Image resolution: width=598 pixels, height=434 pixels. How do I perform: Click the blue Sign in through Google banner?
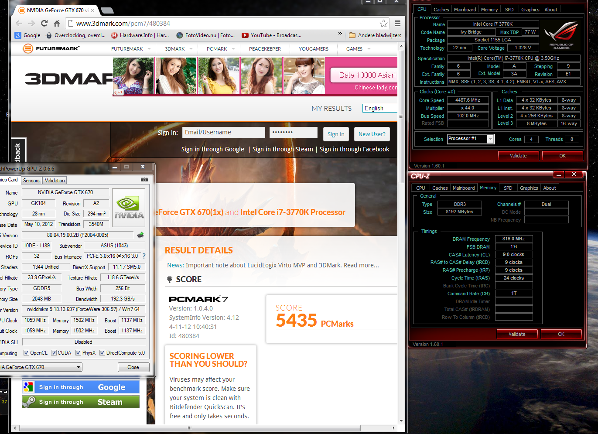click(81, 387)
